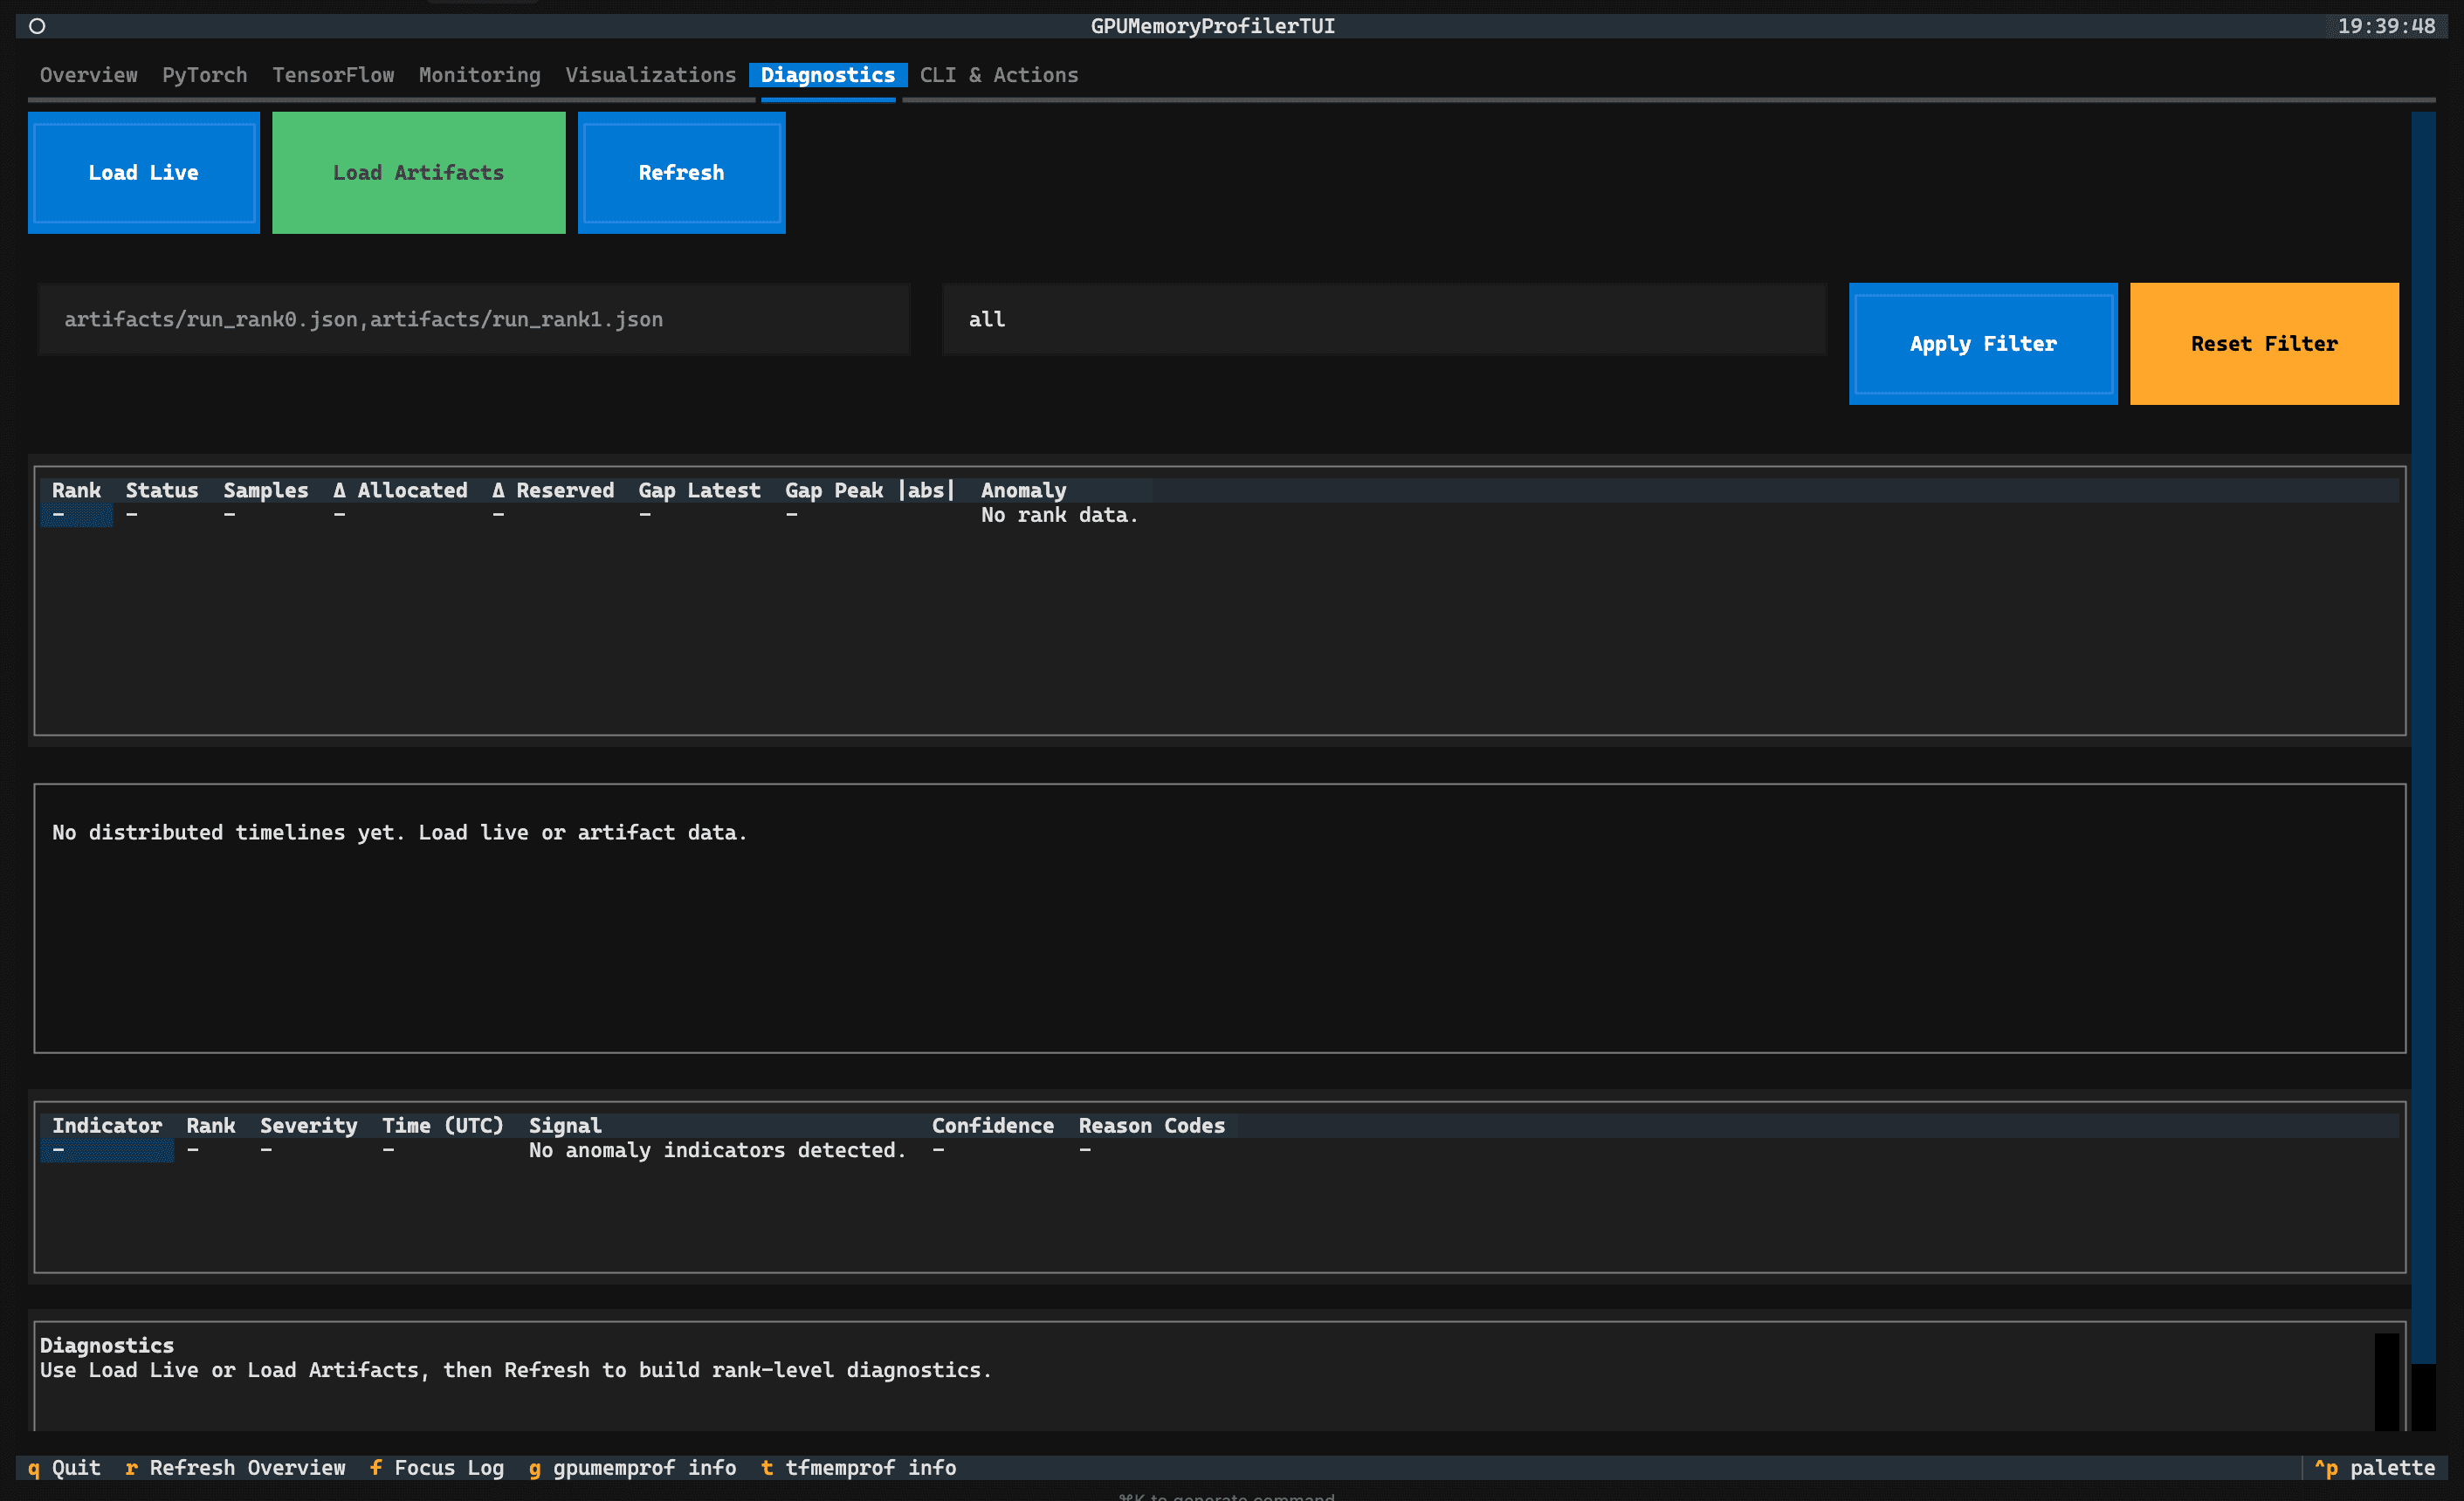
Task: Click 'Quit' in the footer bar
Action: pos(64,1467)
